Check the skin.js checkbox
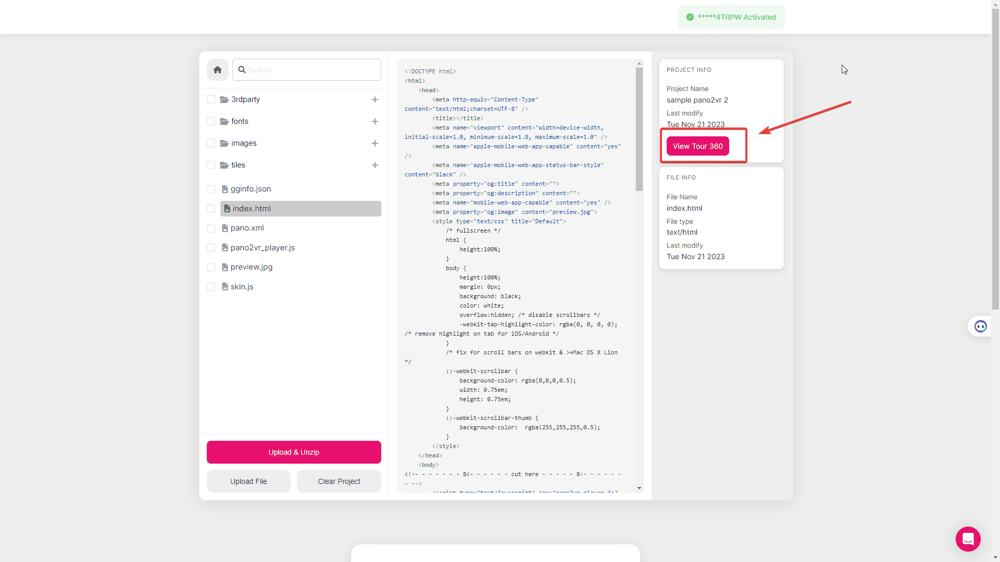The width and height of the screenshot is (1000, 562). 211,287
